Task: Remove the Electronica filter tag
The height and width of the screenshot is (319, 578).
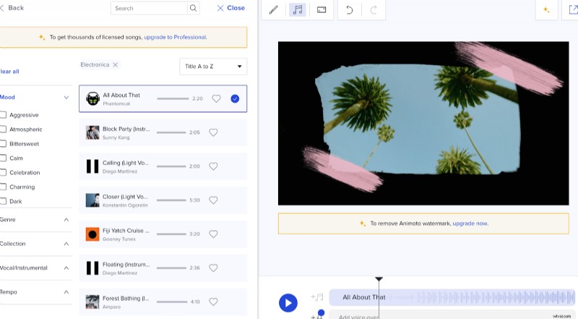Action: 116,64
